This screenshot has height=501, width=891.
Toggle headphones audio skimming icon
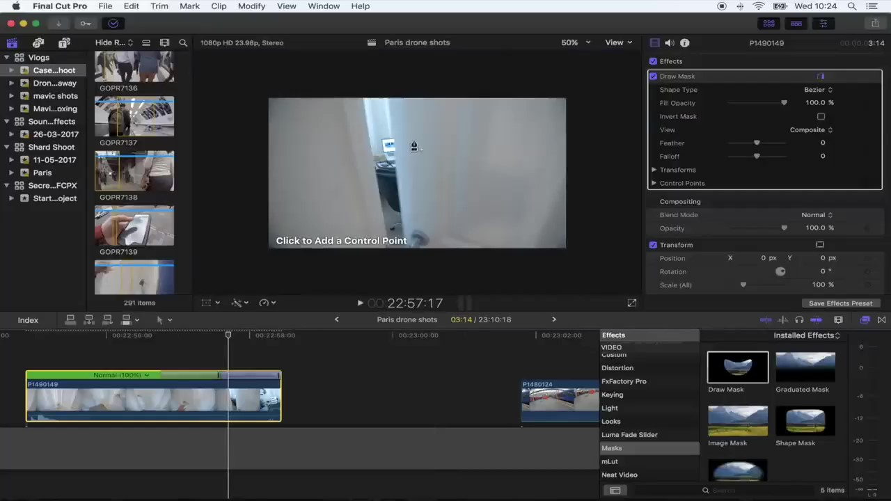point(799,320)
